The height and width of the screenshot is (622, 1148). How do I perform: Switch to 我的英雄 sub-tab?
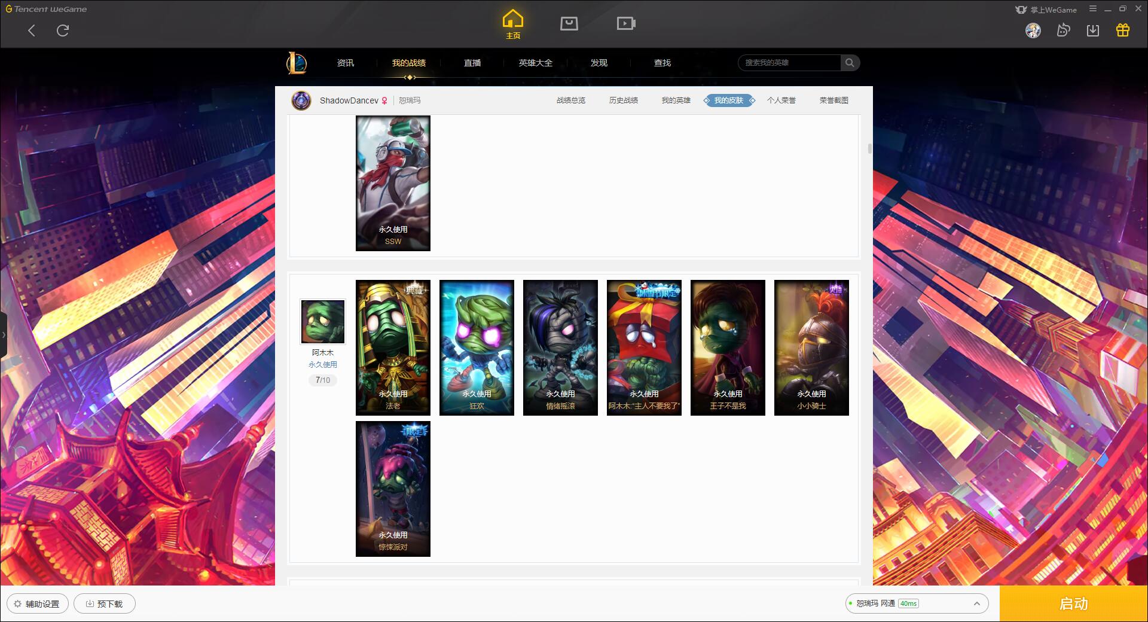(676, 100)
